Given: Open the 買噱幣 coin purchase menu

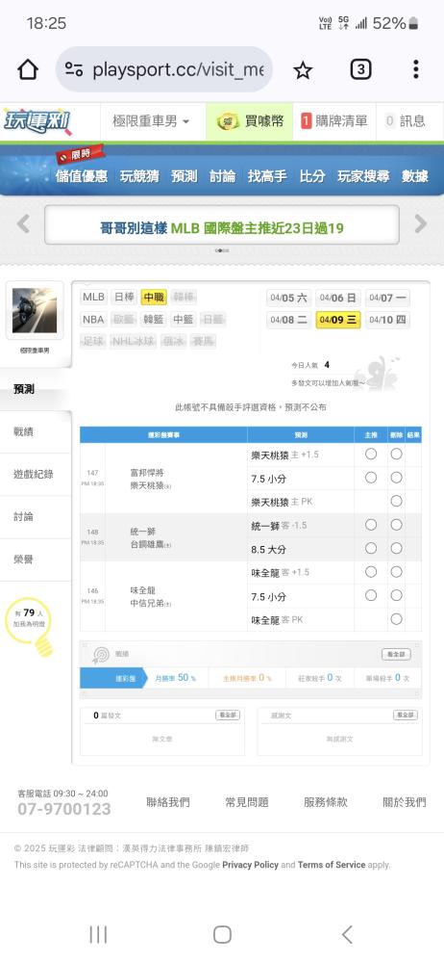Looking at the screenshot, I should pyautogui.click(x=250, y=121).
